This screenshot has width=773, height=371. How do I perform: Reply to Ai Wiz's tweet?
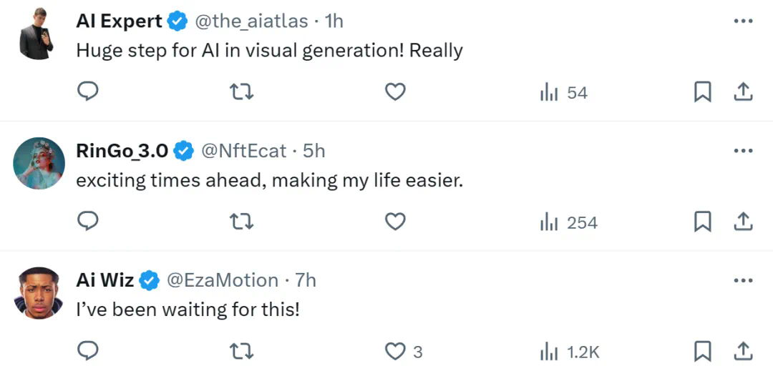point(87,352)
